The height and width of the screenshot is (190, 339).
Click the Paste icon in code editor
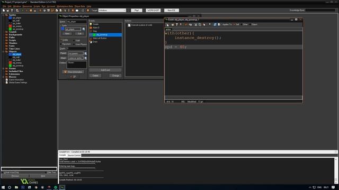tap(204, 25)
